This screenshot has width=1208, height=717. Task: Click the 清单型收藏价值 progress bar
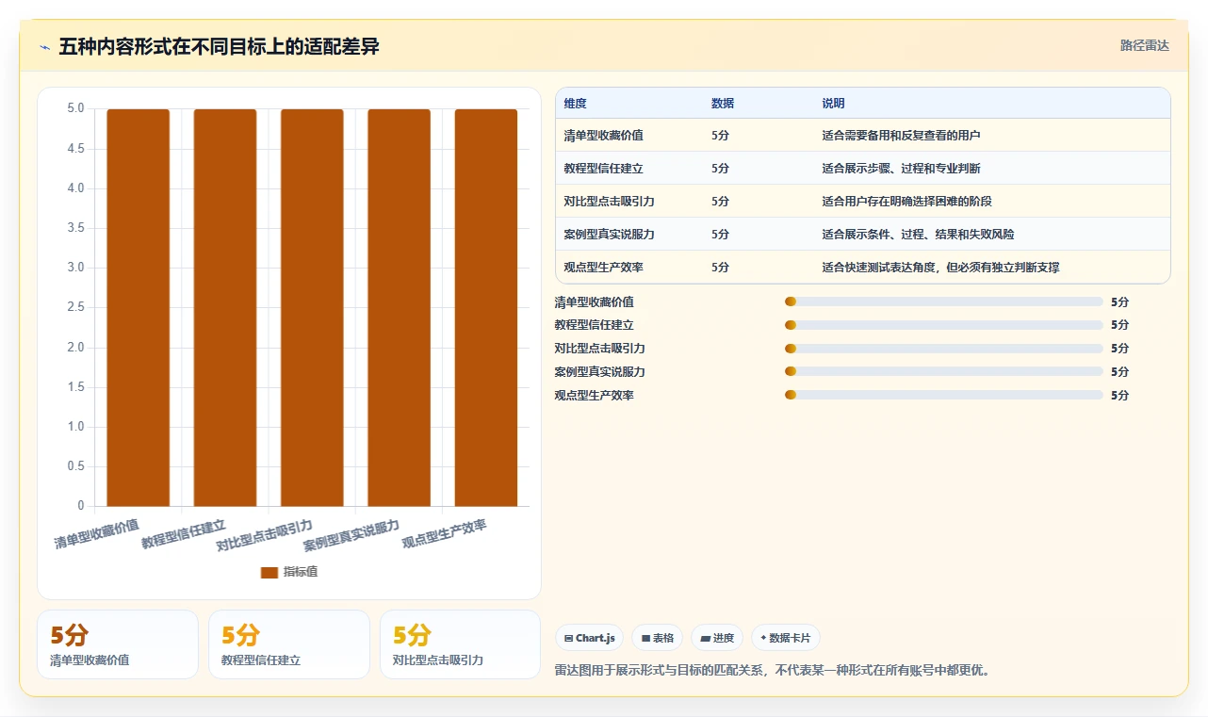tap(943, 301)
